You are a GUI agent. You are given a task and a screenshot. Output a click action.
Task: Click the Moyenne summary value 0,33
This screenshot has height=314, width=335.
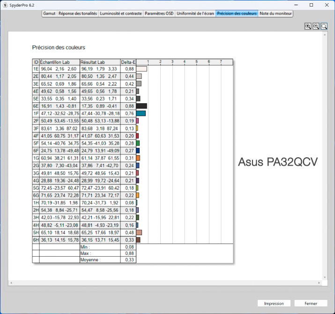point(128,260)
